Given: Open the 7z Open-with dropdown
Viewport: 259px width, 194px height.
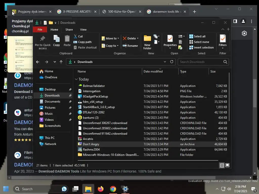Looking at the screenshot, I should click(182, 36).
